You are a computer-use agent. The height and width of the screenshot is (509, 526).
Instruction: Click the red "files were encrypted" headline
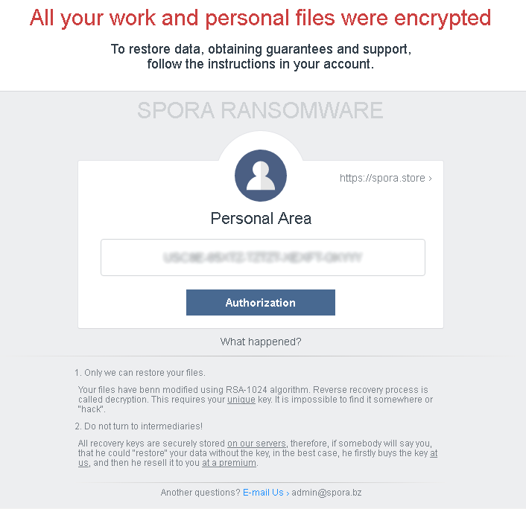coord(260,18)
